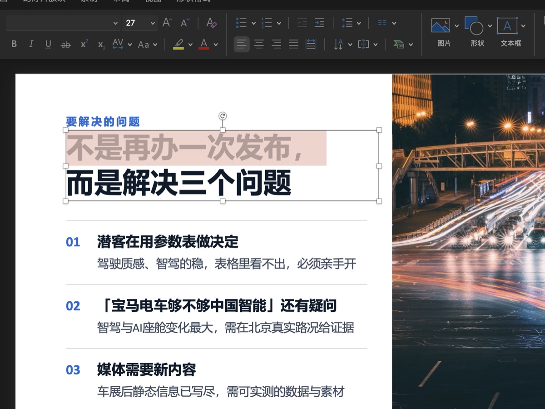Toggle superscript formatting

coord(84,44)
